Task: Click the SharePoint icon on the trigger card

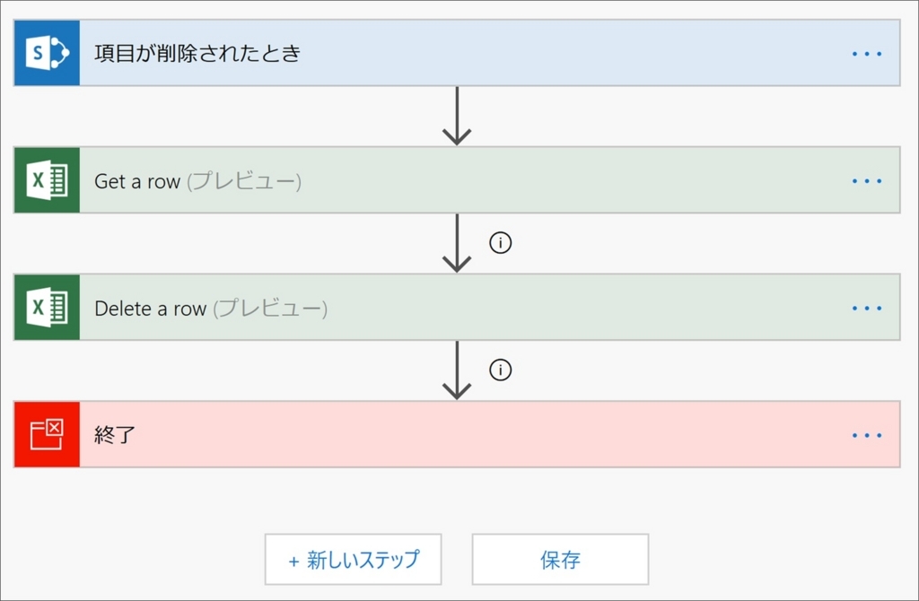Action: (46, 53)
